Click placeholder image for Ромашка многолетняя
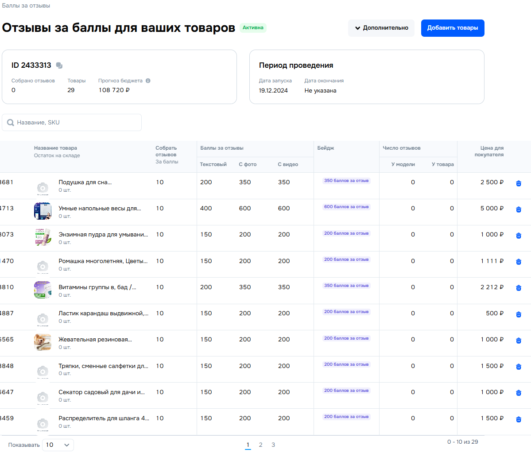Viewport: 531px width, 453px height. tap(43, 267)
